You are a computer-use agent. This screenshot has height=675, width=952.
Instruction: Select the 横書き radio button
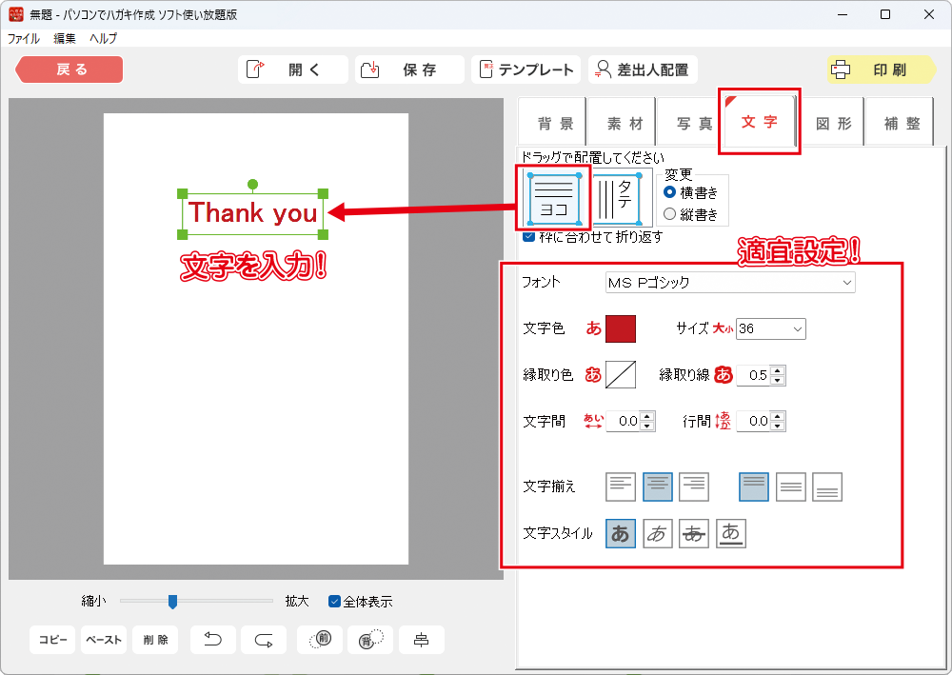pyautogui.click(x=670, y=192)
